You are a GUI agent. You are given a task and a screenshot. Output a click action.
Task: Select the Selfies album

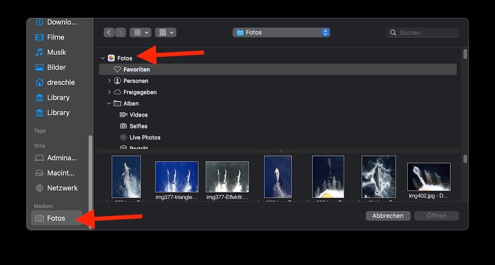138,126
